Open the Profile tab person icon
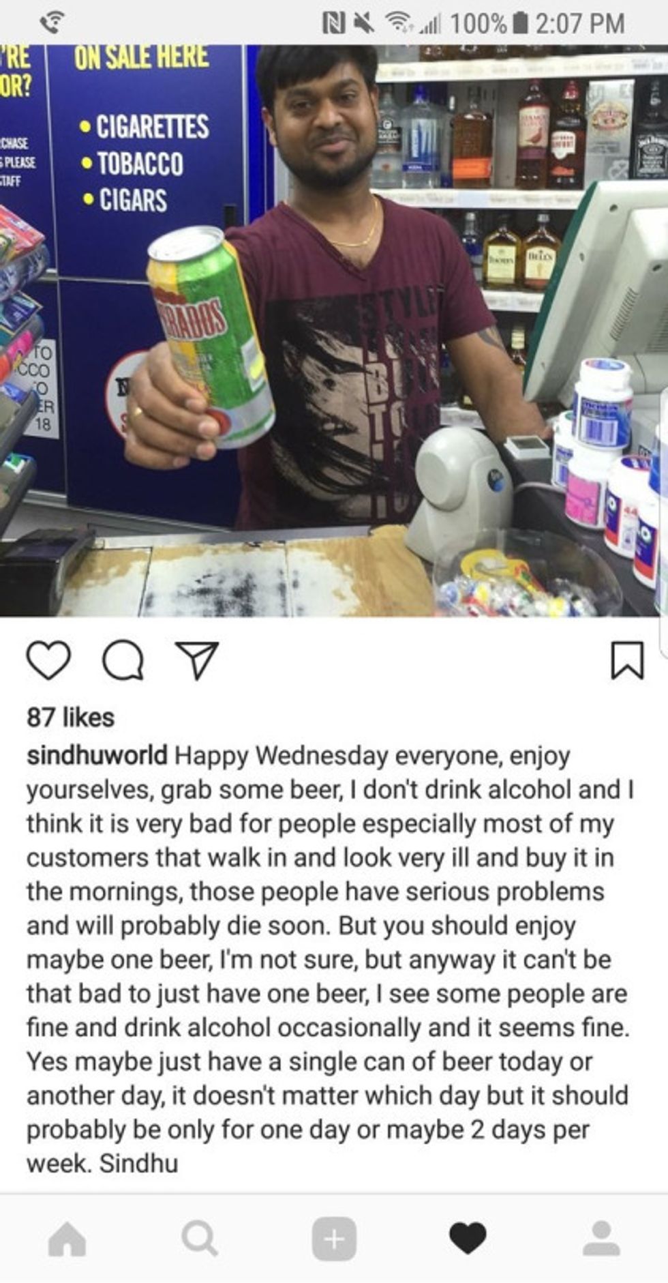Viewport: 668px width, 1283px height. click(601, 1238)
